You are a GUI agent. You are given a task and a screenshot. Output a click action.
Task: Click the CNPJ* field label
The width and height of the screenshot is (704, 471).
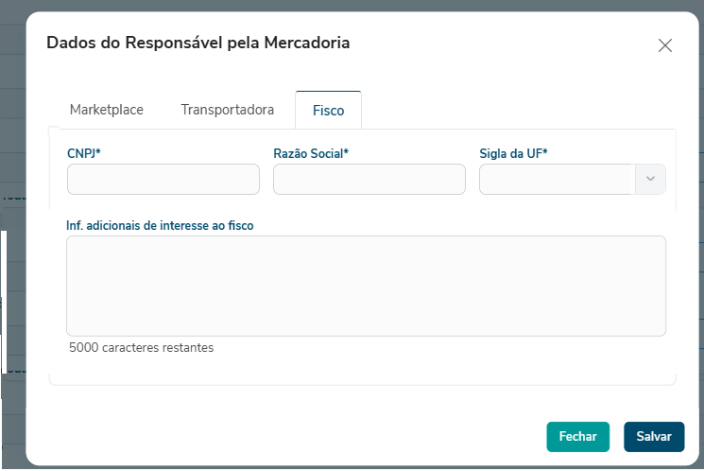[x=85, y=152]
